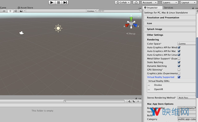Viewport: 198px width, 122px height.
Task: Advance one frame with the Step button
Action: pyautogui.click(x=65, y=2)
